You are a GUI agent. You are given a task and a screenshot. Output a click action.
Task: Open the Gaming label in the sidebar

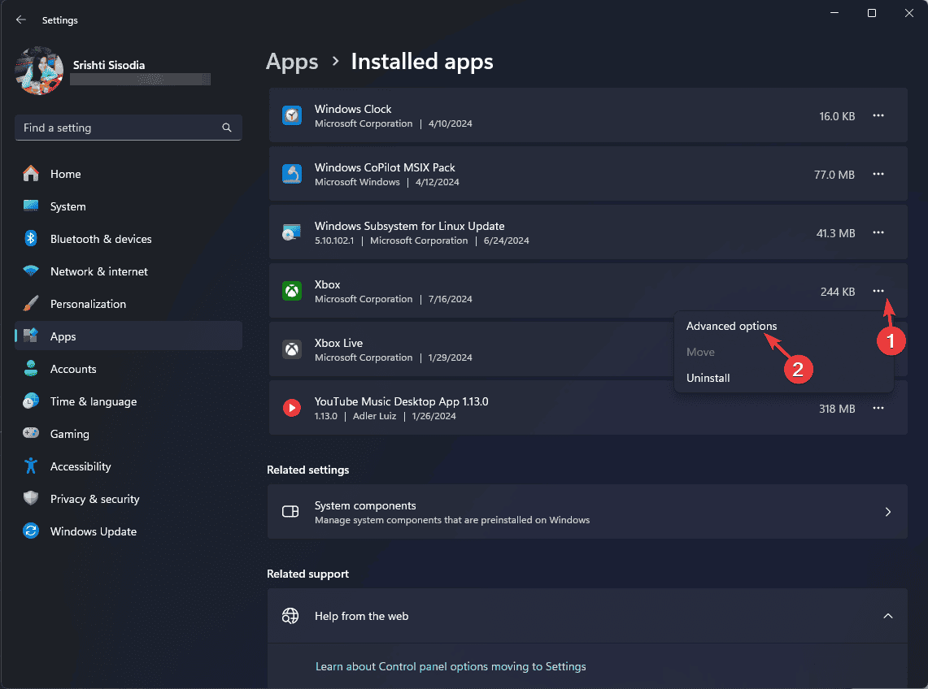click(70, 434)
